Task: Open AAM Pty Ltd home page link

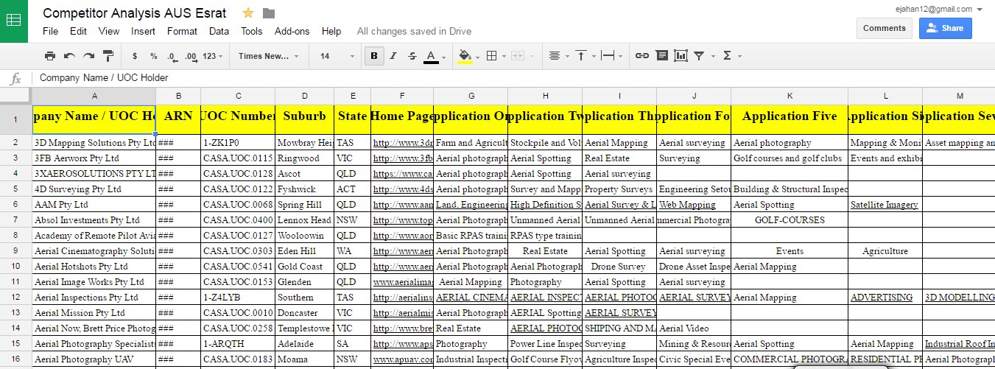Action: pyautogui.click(x=403, y=205)
